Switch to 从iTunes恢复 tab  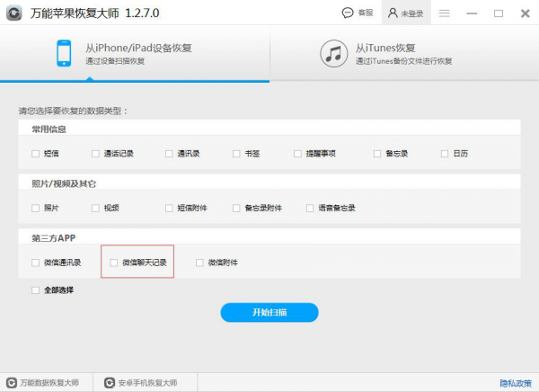(x=404, y=54)
